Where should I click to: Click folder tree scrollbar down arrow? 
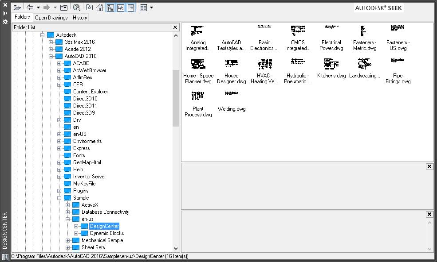pyautogui.click(x=176, y=249)
